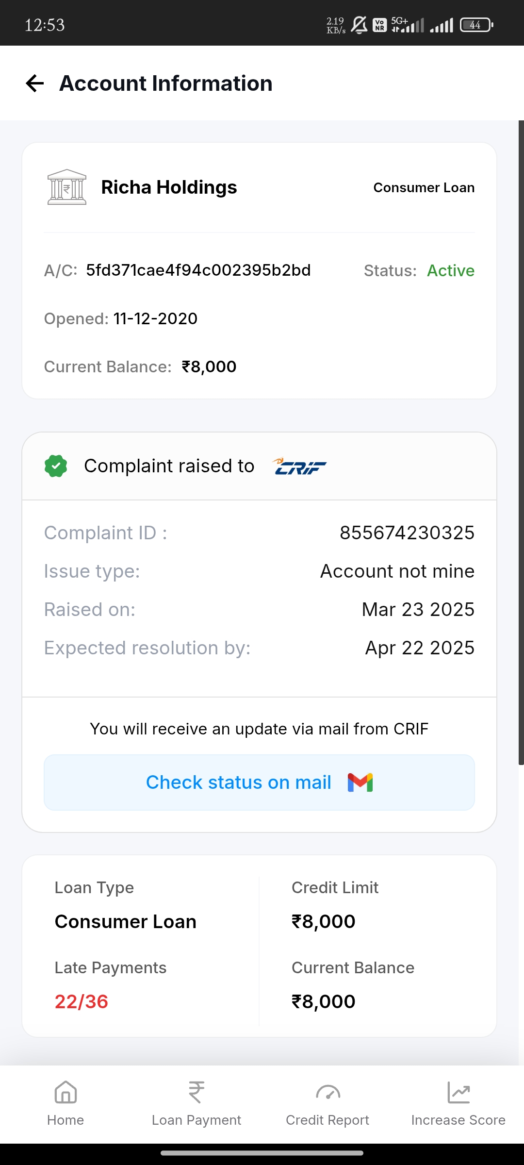
Task: Tap the account number text
Action: 198,270
